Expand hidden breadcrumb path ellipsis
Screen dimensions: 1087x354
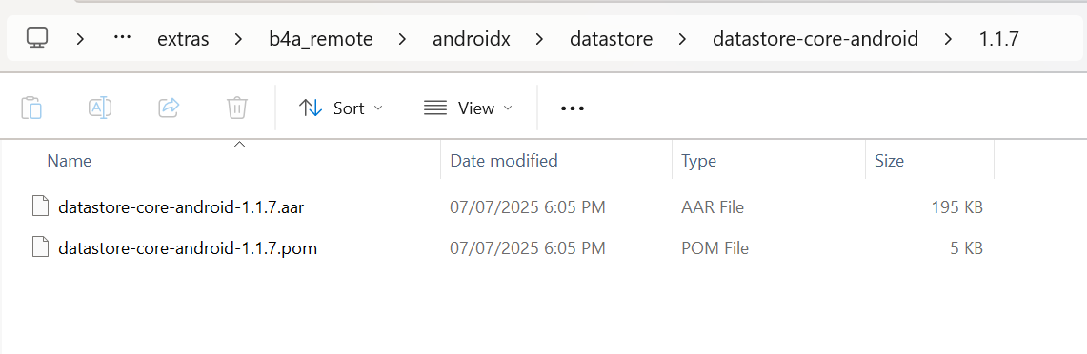pyautogui.click(x=122, y=38)
